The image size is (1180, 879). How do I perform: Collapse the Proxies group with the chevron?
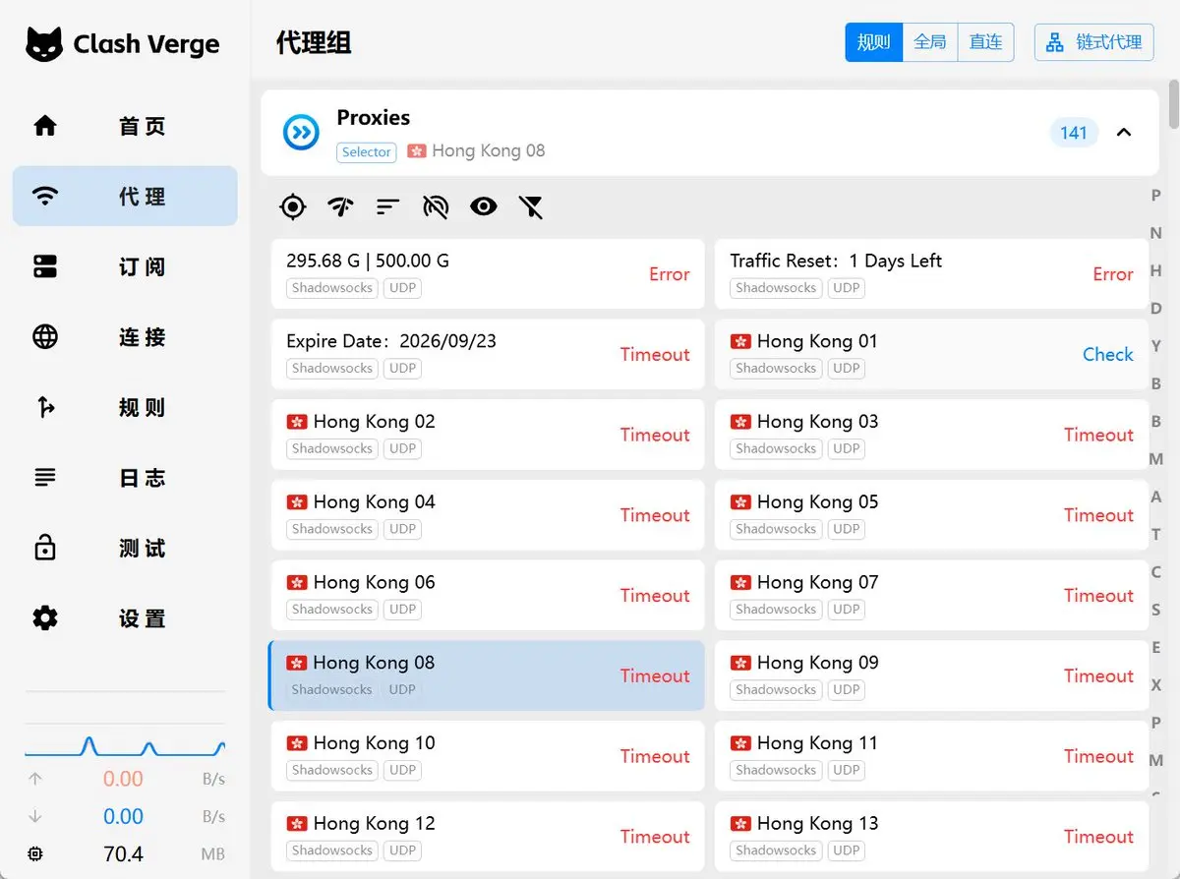[x=1125, y=132]
